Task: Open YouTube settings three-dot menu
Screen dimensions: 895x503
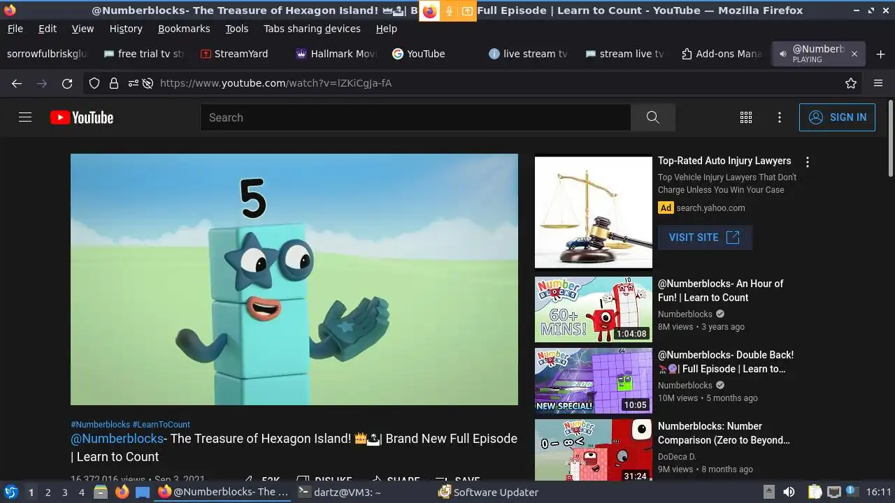Action: tap(780, 117)
